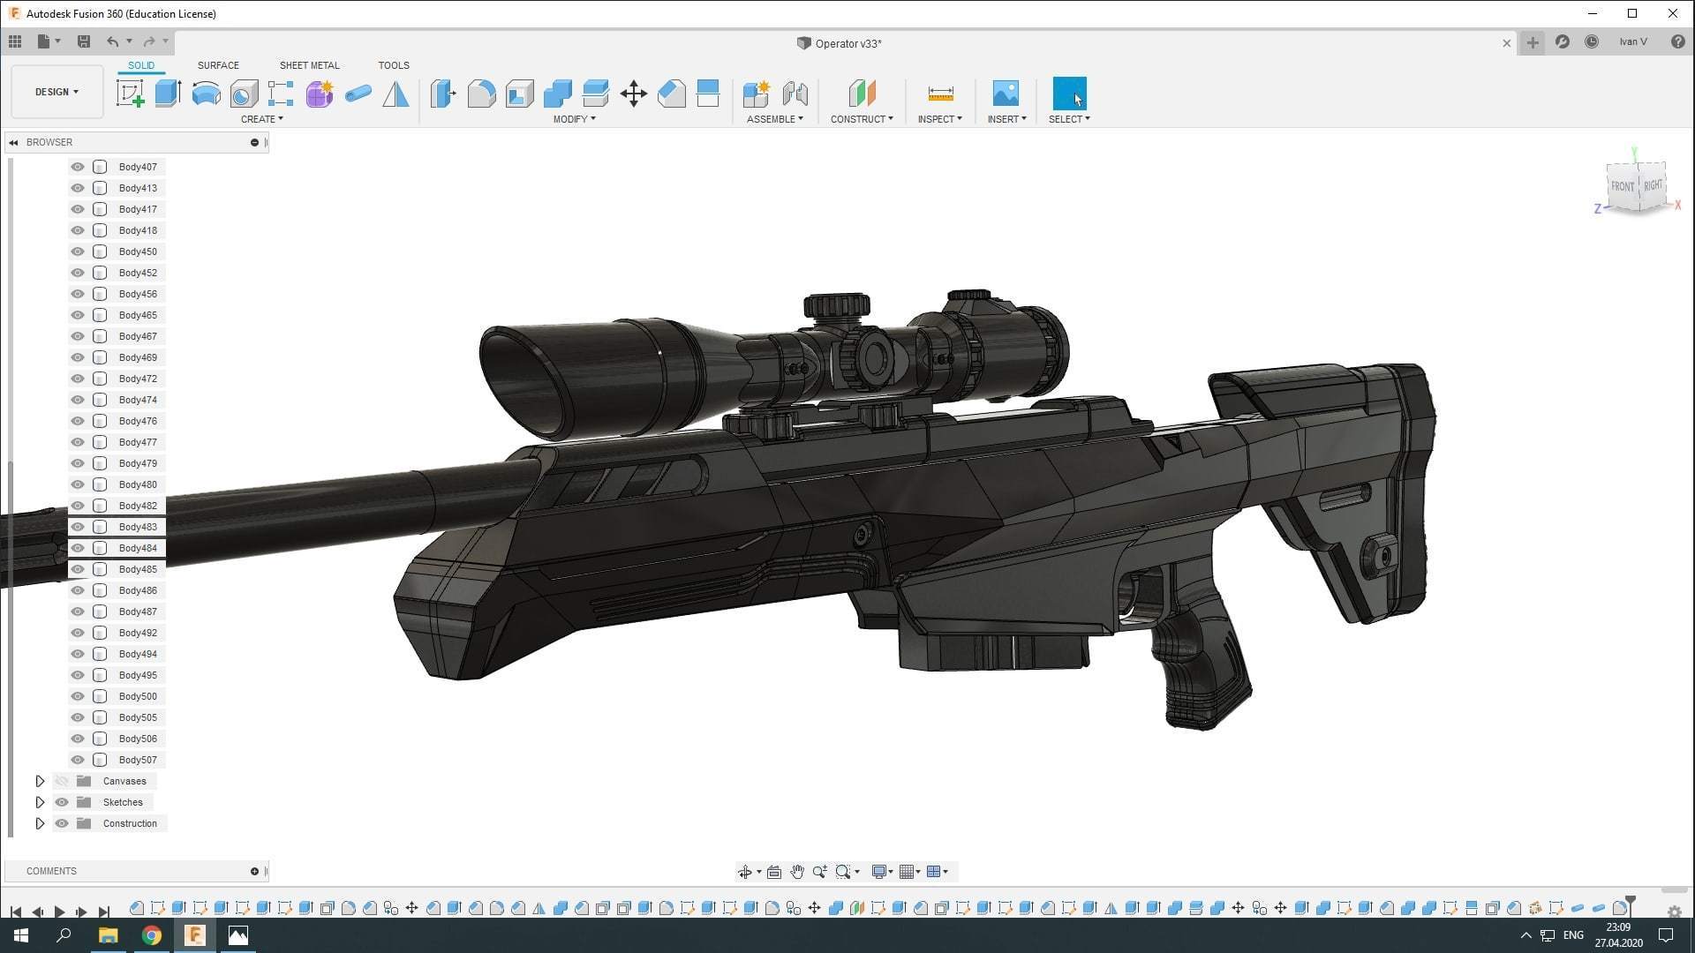This screenshot has width=1695, height=953.
Task: Select the Move/Copy cross-arrows tool
Action: tap(633, 94)
